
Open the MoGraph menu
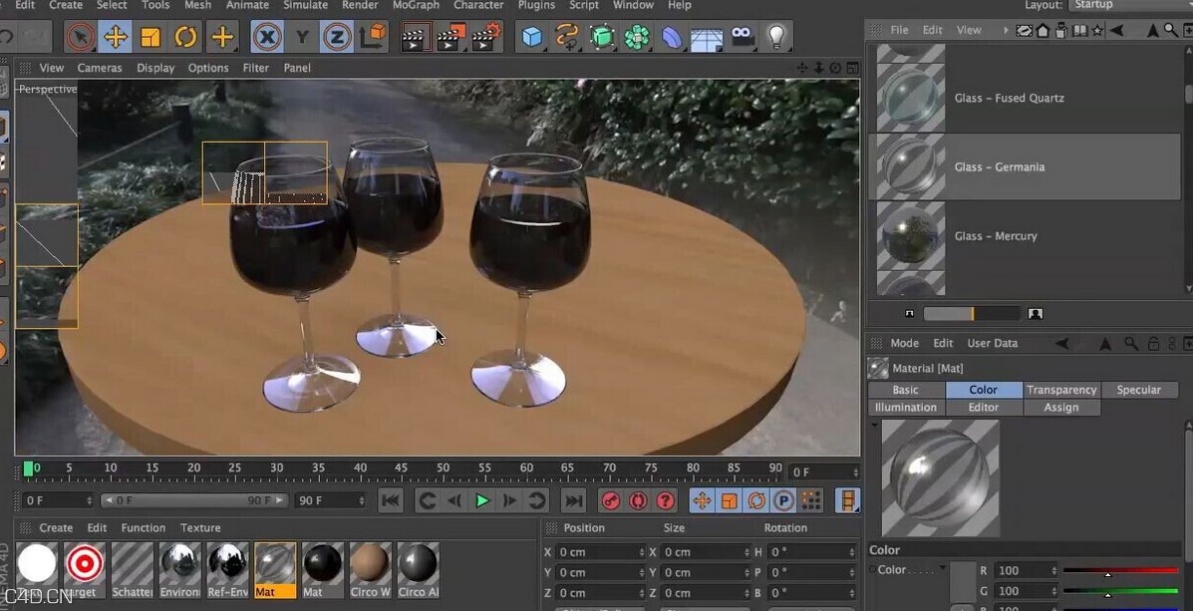[416, 5]
